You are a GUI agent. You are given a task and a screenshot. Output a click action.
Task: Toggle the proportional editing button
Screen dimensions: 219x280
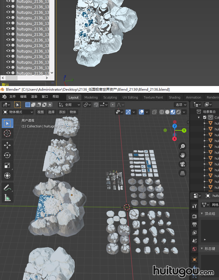point(113,105)
